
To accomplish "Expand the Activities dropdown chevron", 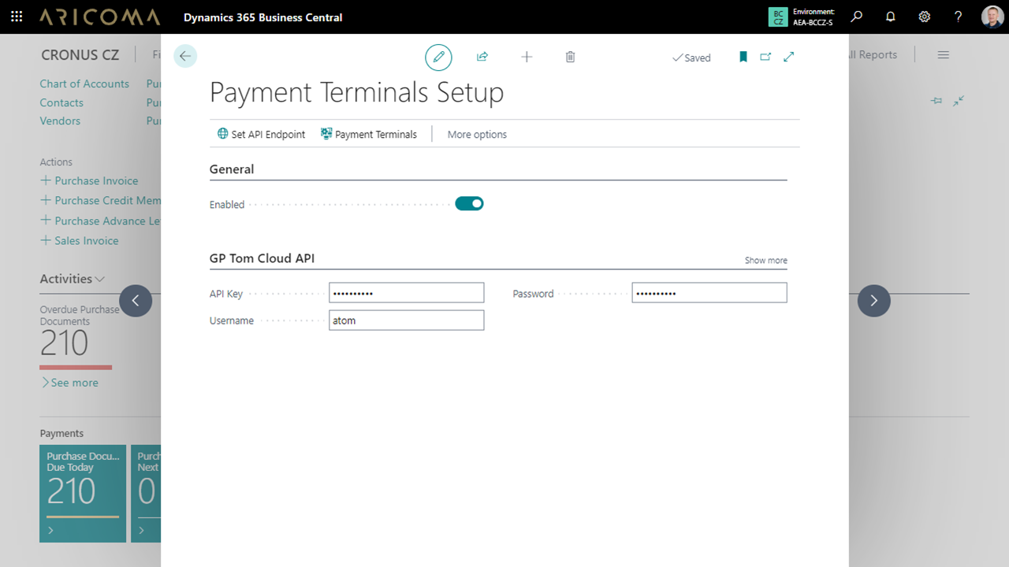I will [100, 279].
